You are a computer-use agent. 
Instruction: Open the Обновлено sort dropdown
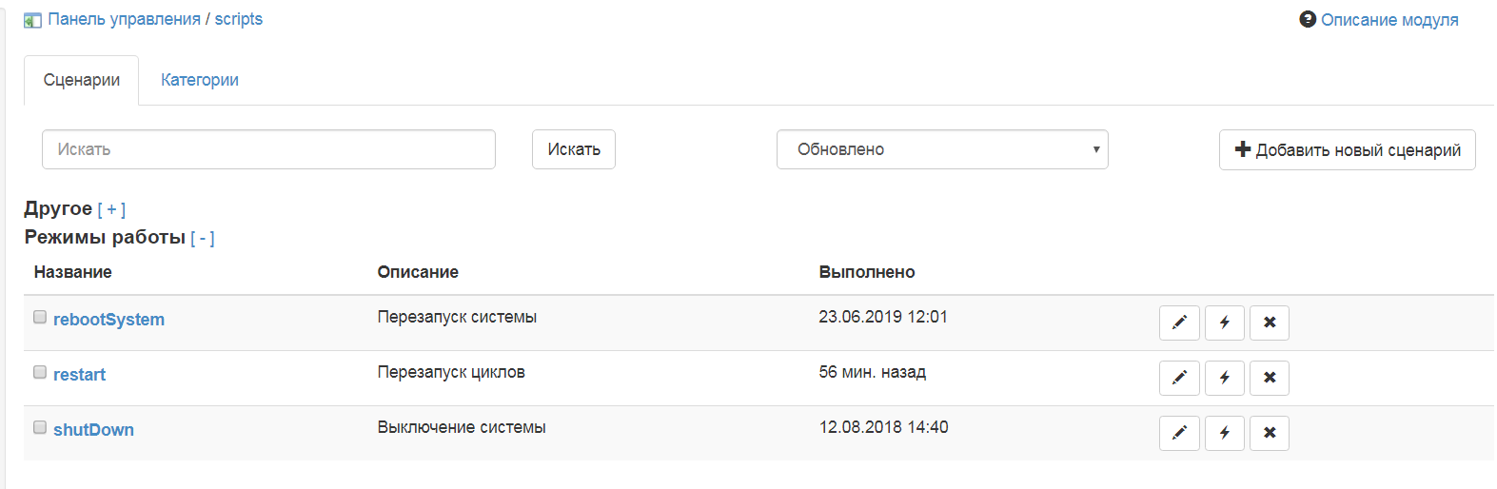[942, 149]
